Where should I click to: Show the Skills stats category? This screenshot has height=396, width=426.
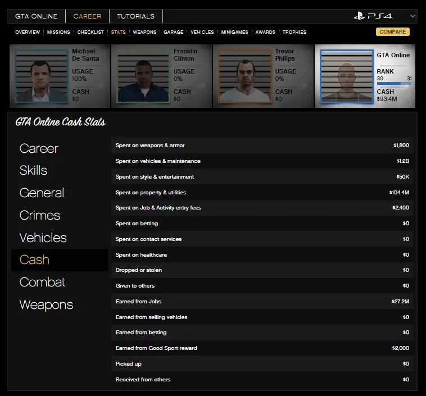pos(33,171)
